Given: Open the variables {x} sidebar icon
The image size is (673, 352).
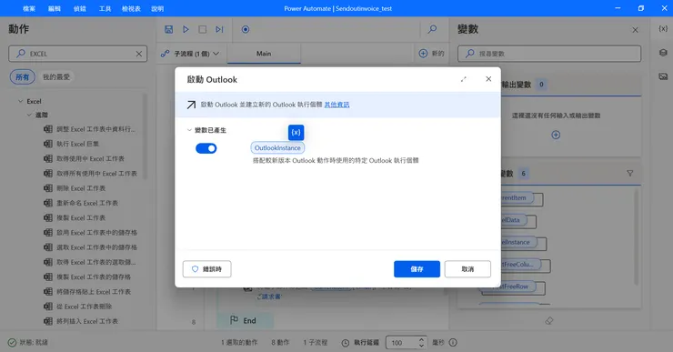Looking at the screenshot, I should pos(663,28).
